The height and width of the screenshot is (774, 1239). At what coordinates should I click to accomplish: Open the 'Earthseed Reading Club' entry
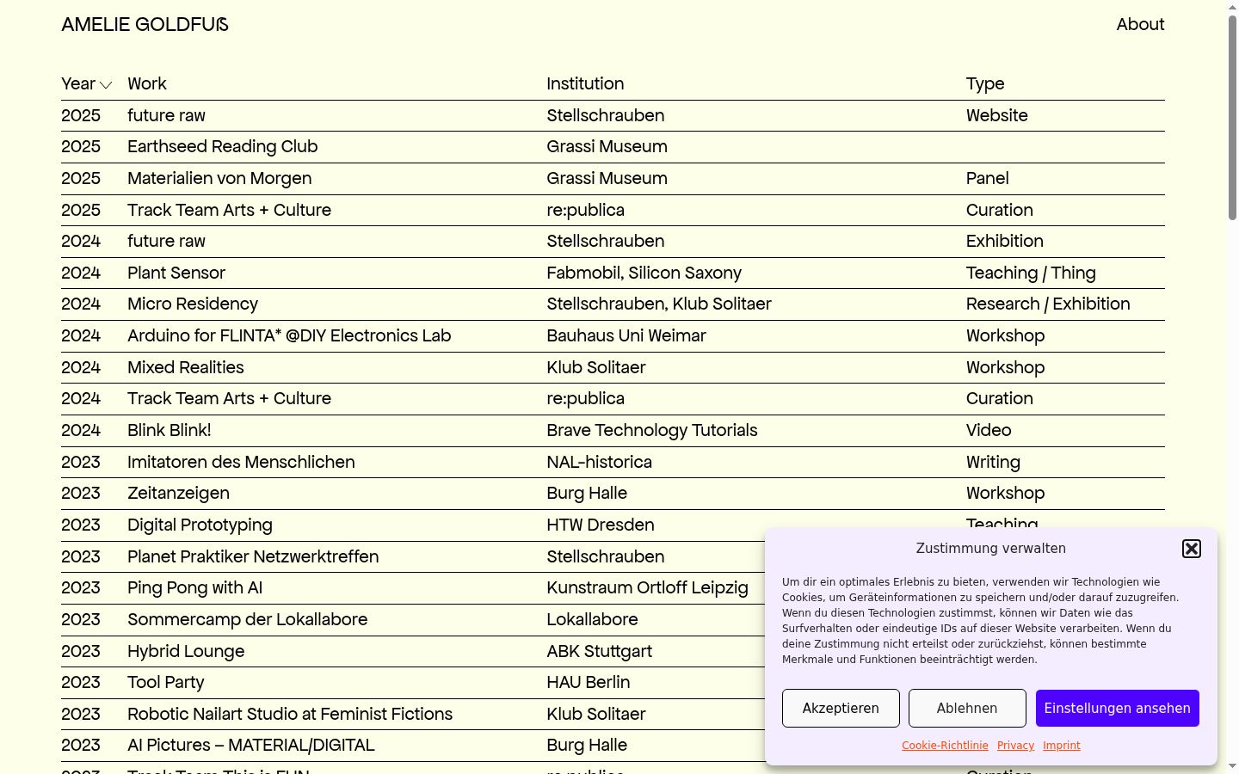point(222,147)
